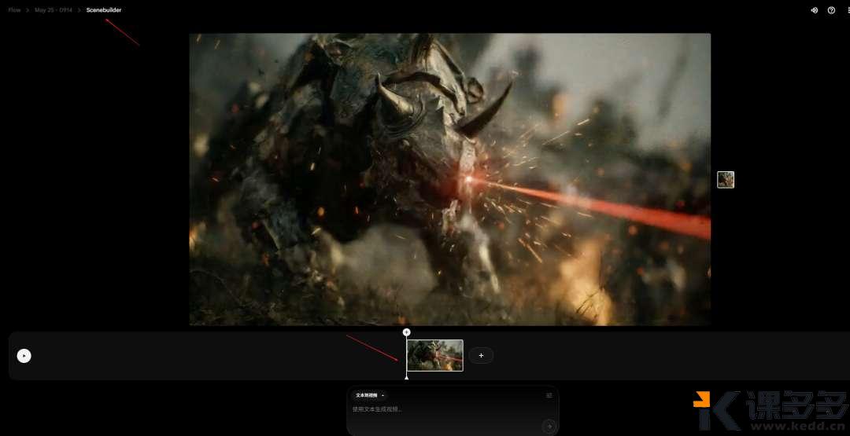Play the scene with play button
The image size is (850, 436).
point(24,355)
